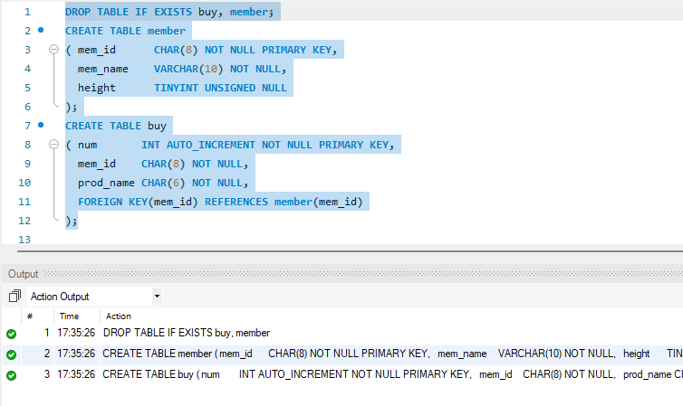Screen dimensions: 683x406
Task: Click the closing parenthesis on line 6
Action: click(68, 107)
